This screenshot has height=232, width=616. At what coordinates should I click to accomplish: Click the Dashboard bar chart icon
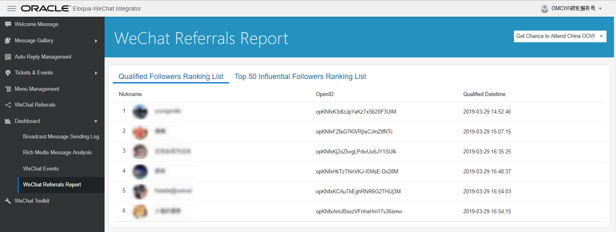pyautogui.click(x=8, y=121)
